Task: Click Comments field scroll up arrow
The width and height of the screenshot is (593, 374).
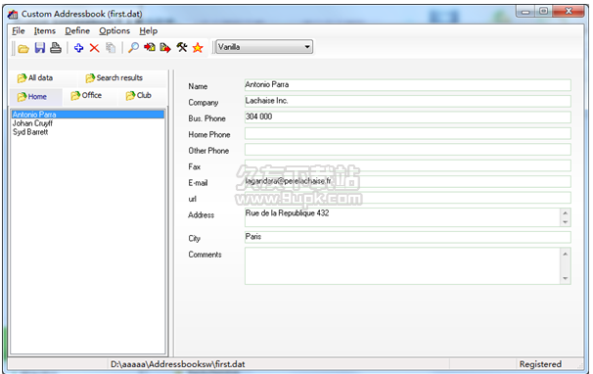Action: (566, 254)
